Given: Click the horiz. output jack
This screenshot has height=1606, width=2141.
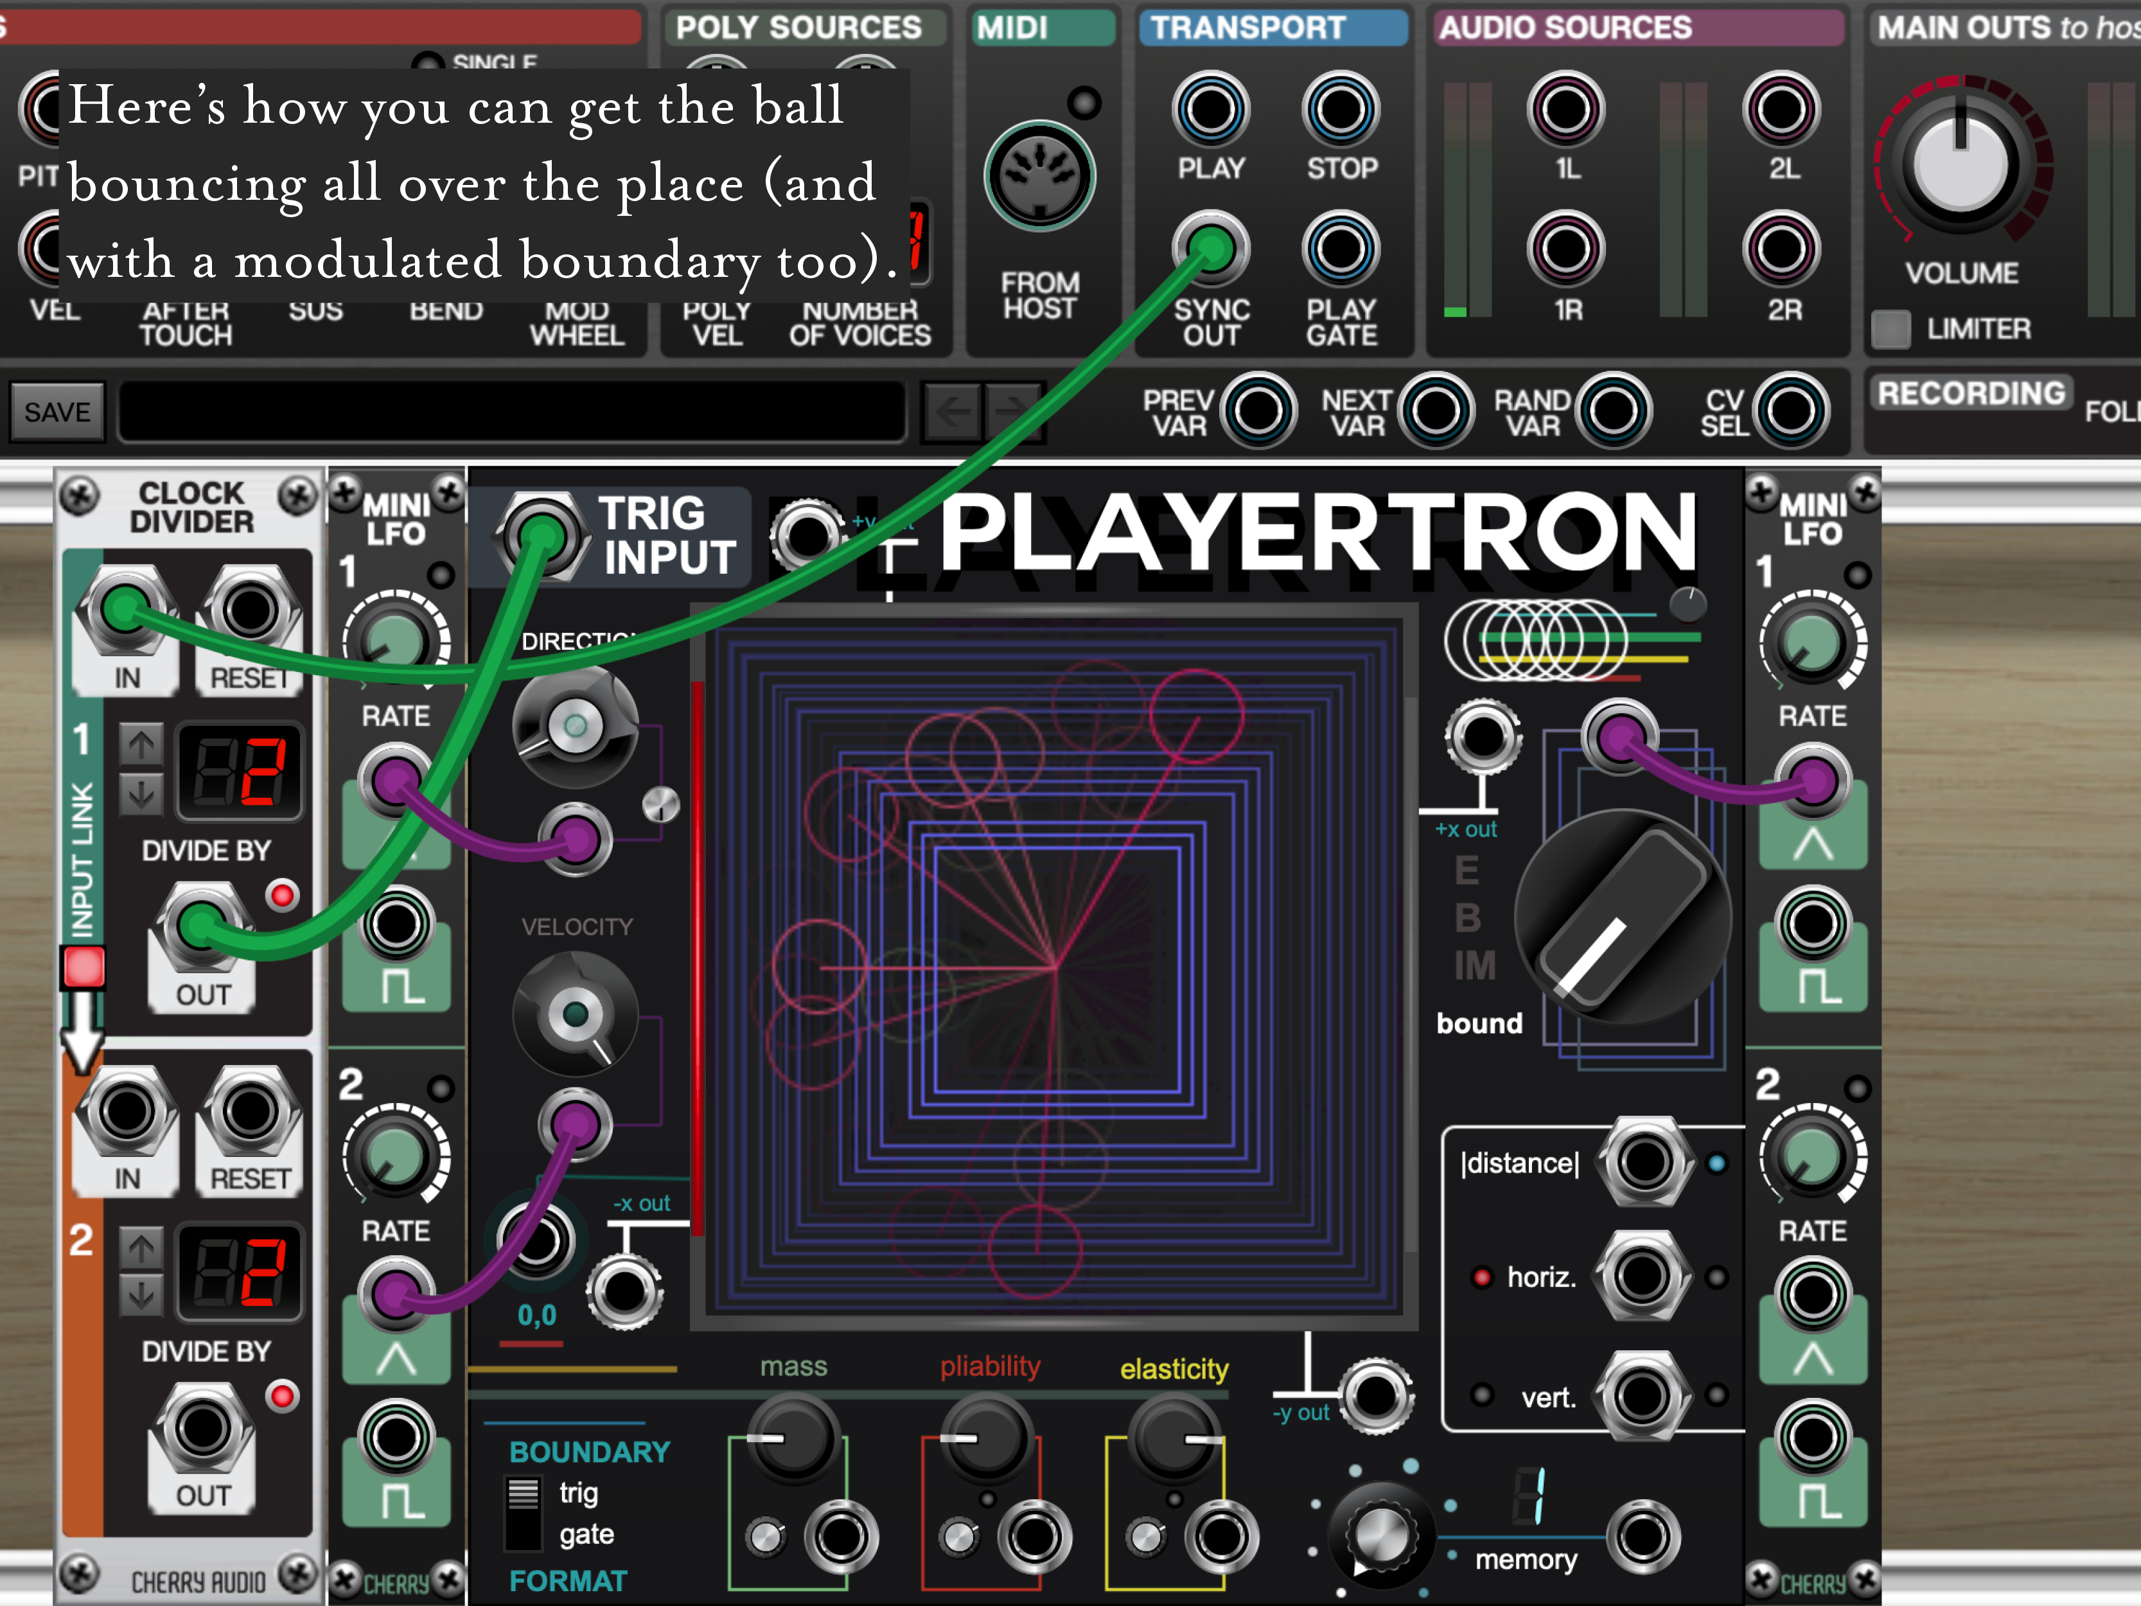Looking at the screenshot, I should [x=1643, y=1276].
